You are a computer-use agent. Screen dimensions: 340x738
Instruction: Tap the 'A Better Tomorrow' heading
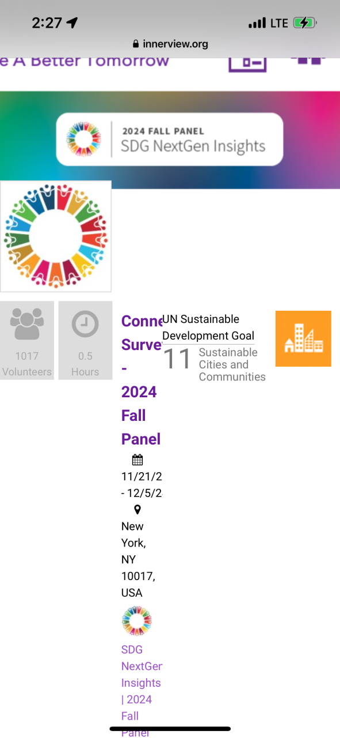[x=85, y=61]
